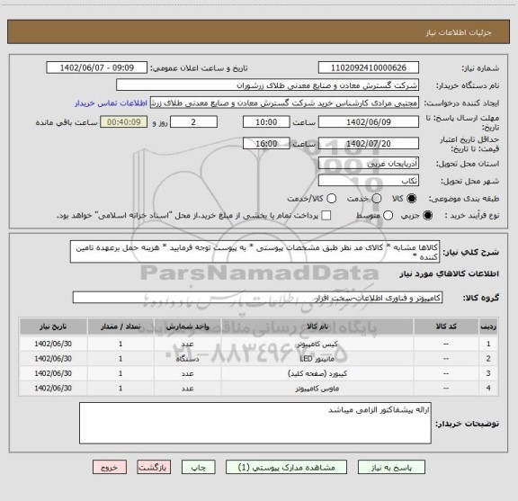Click the delivery city field تکاب
The image size is (518, 501).
point(369,181)
